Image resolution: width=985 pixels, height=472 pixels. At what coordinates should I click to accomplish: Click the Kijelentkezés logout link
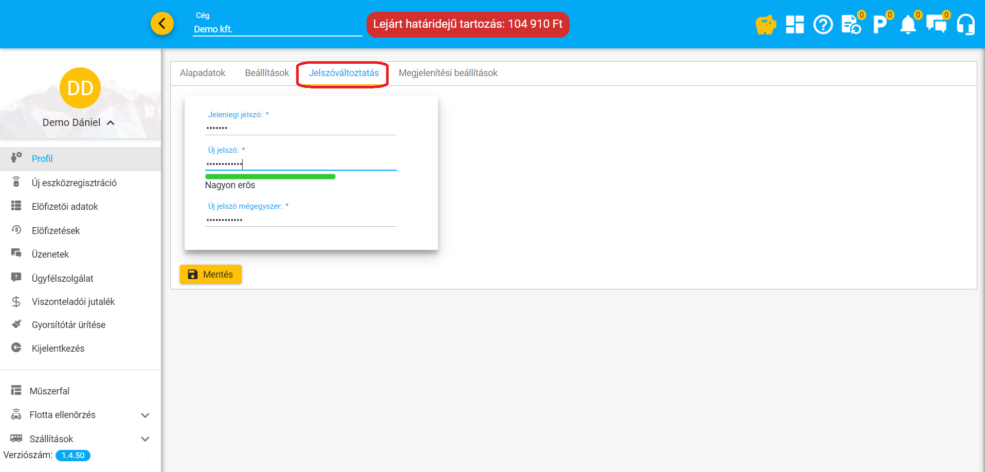(x=58, y=349)
